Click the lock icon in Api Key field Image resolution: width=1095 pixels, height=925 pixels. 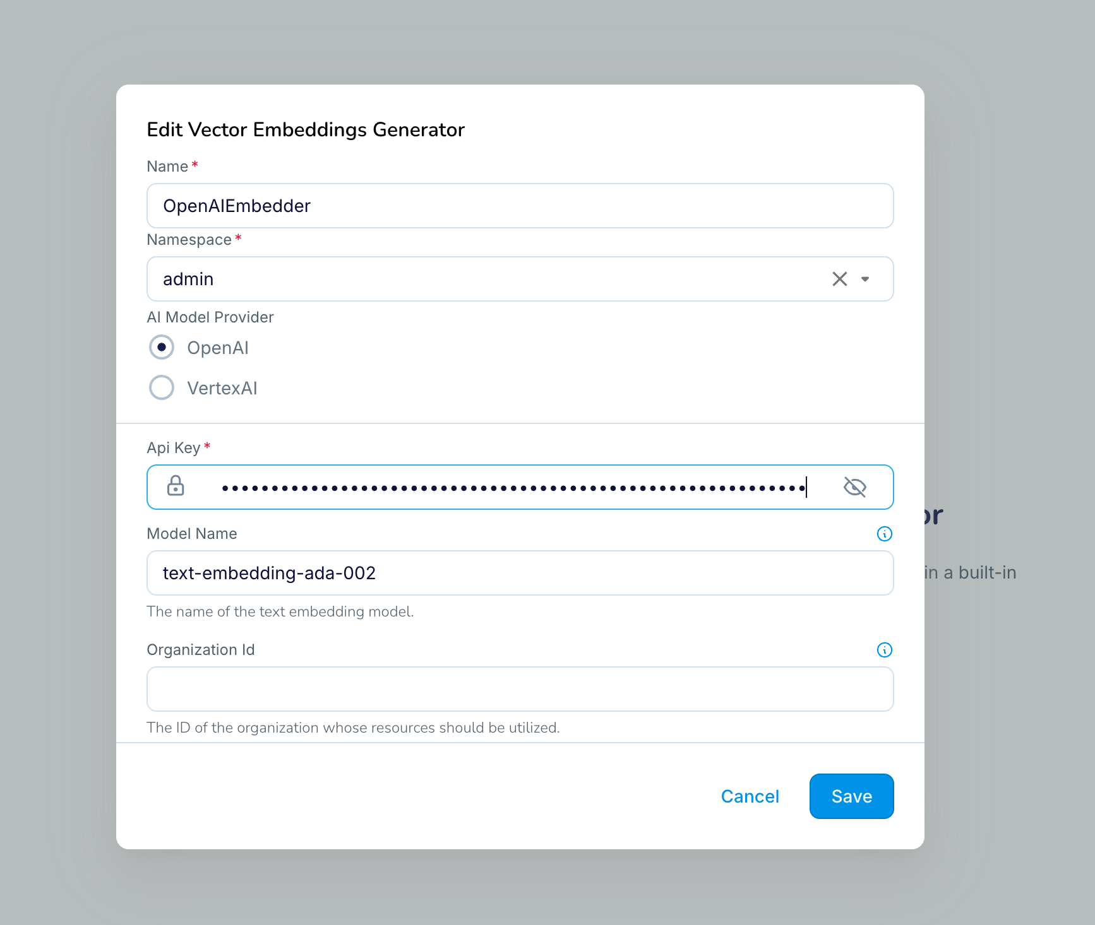(x=176, y=486)
